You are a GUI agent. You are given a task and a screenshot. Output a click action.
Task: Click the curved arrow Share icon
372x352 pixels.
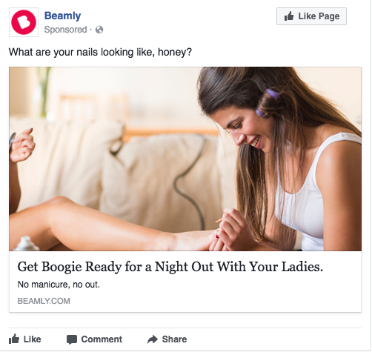point(153,339)
